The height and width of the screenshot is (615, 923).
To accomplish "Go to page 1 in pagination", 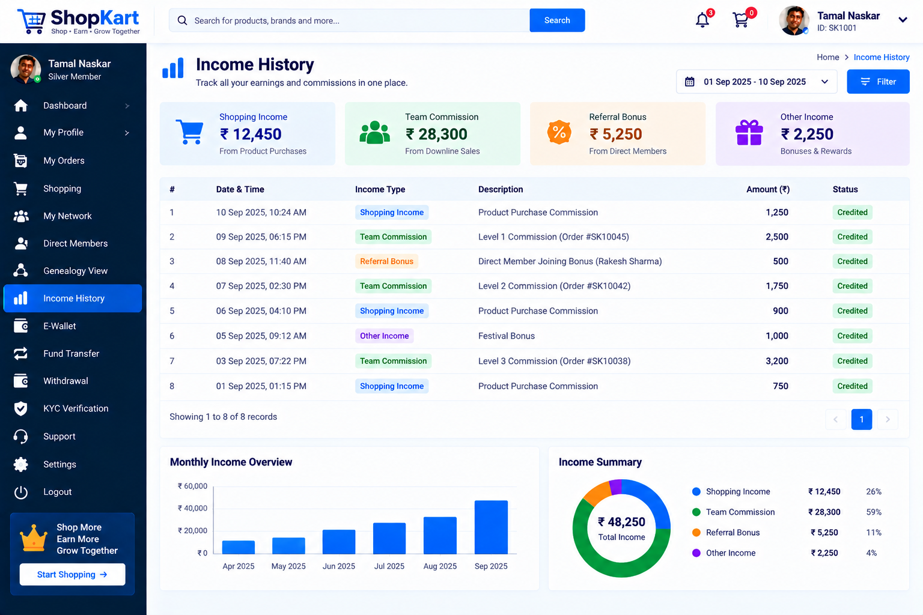I will 861,419.
